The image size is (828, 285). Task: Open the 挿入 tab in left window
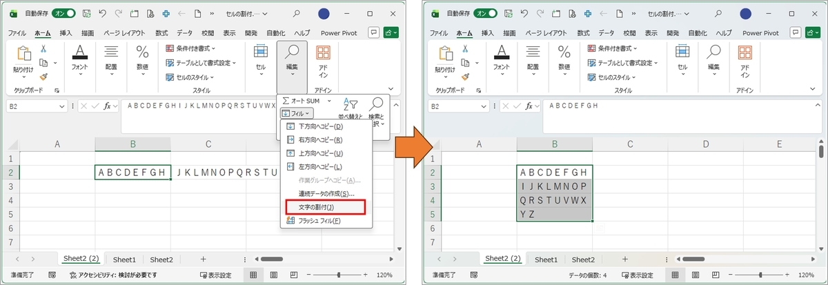pyautogui.click(x=66, y=32)
